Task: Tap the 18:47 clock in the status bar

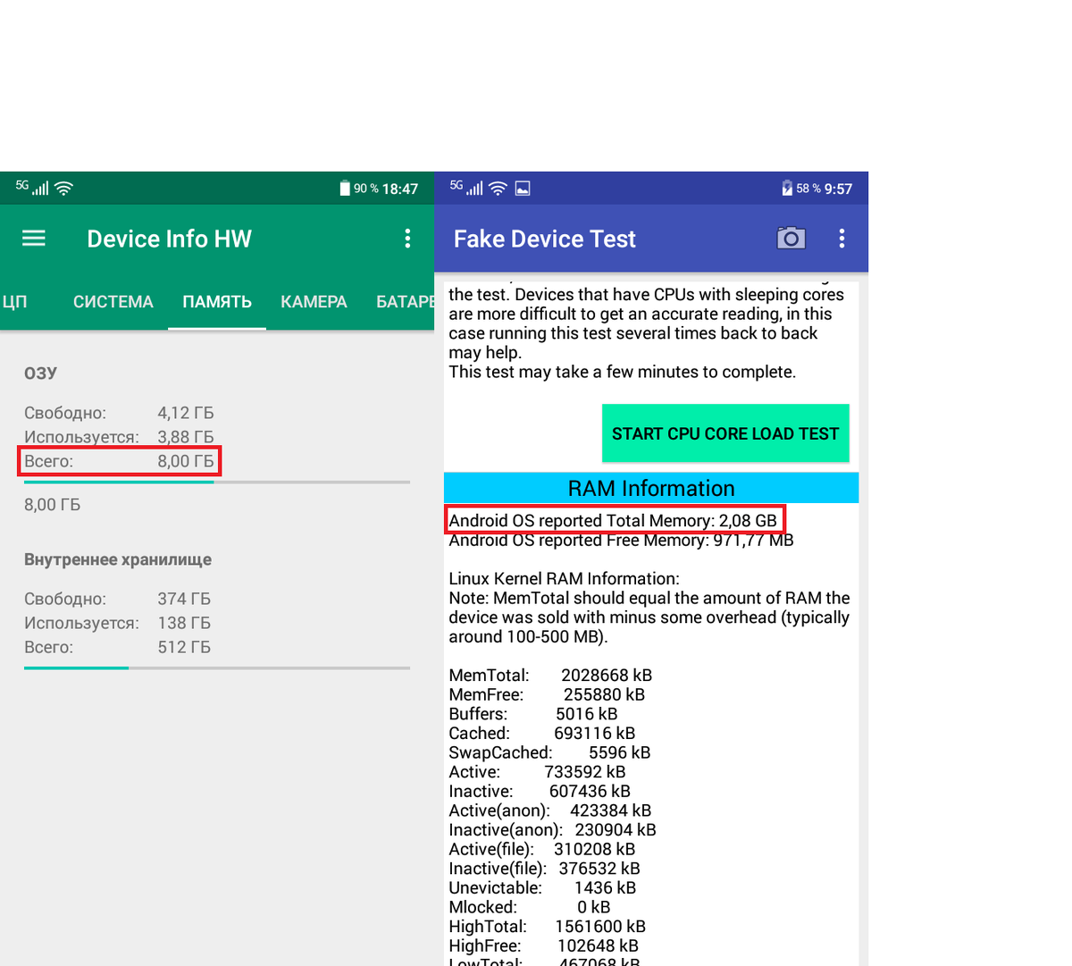Action: pyautogui.click(x=400, y=189)
